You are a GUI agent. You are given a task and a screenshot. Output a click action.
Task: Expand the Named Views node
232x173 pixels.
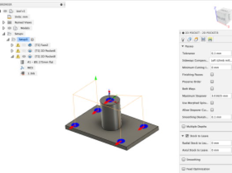(4, 22)
